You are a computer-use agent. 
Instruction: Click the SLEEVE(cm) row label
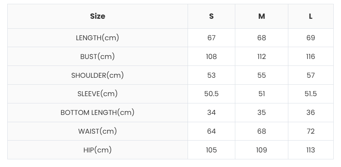(98, 94)
